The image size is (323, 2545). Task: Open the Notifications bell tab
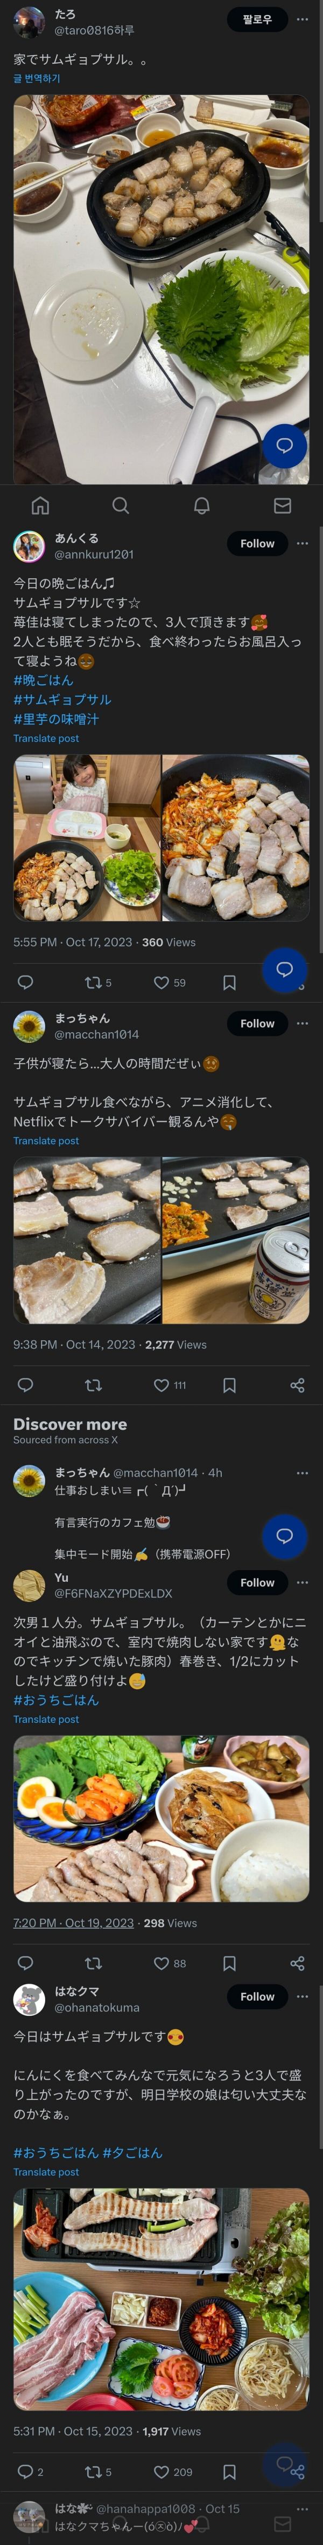[x=202, y=506]
